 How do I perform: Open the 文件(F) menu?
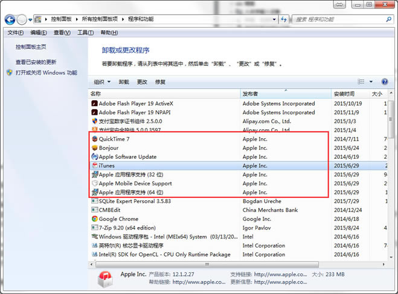16,33
